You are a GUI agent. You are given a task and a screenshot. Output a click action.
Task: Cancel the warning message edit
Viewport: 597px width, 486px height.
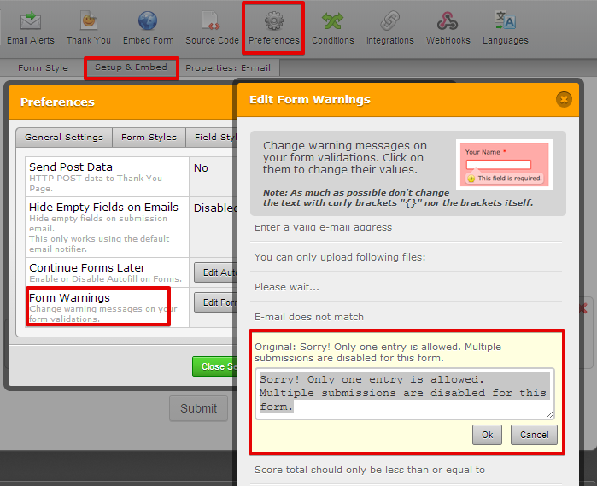(534, 435)
